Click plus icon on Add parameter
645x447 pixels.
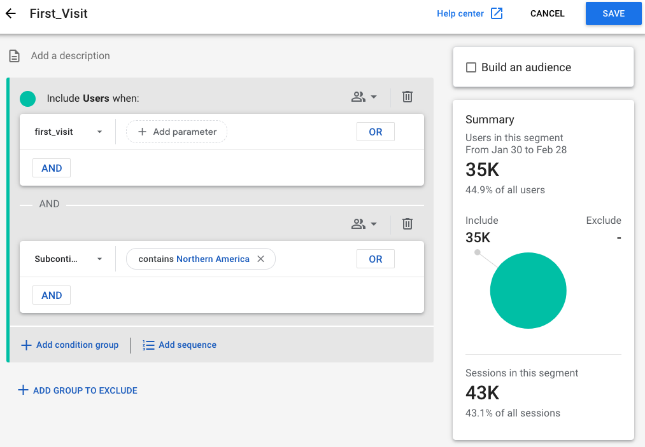click(x=143, y=132)
